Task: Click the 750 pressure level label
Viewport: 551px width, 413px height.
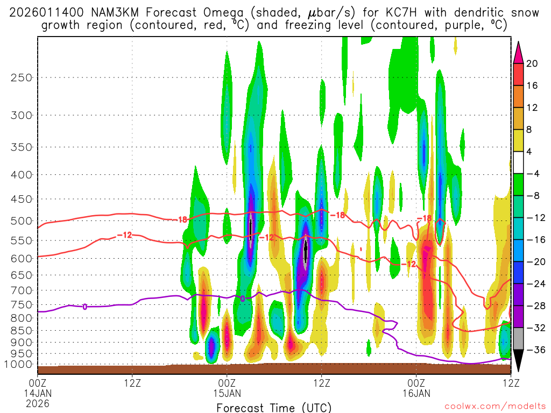Action: [22, 305]
